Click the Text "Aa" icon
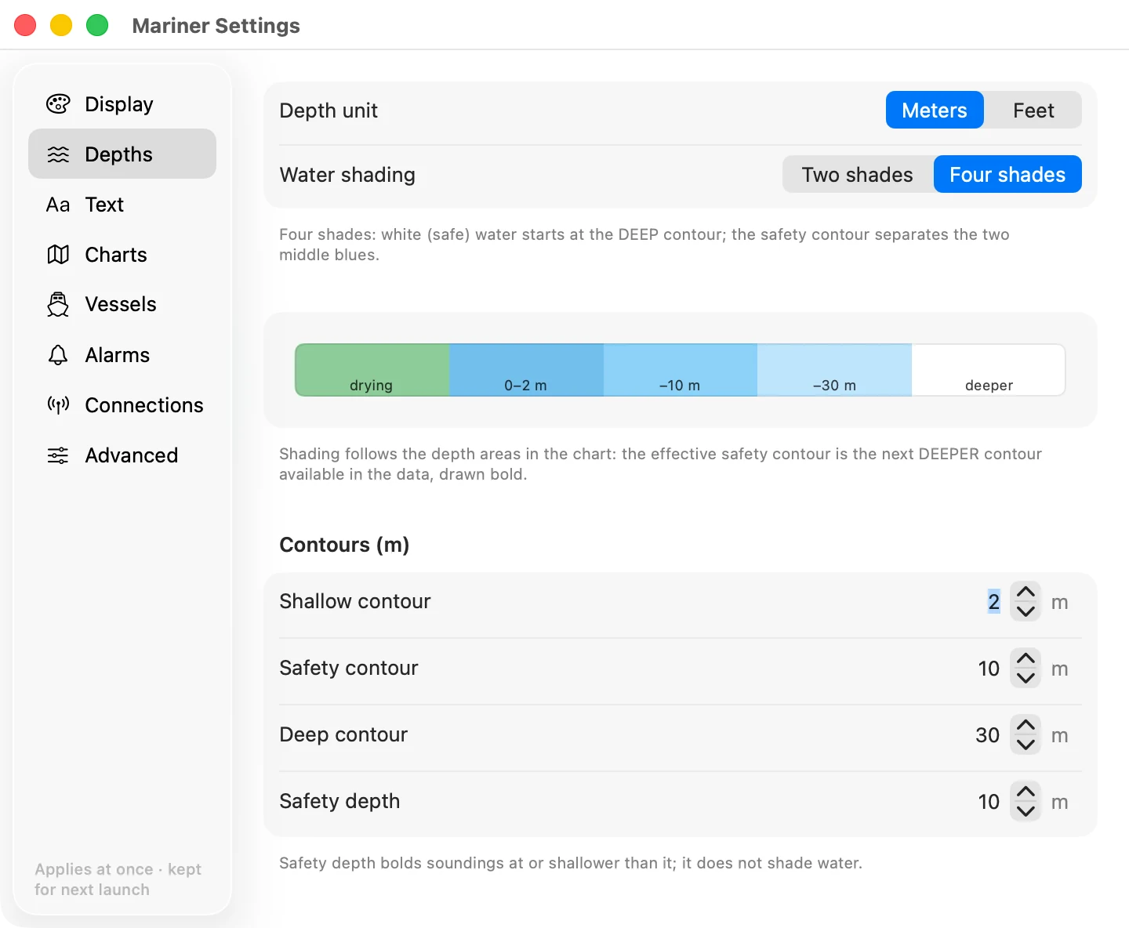Viewport: 1129px width, 928px height. click(58, 205)
